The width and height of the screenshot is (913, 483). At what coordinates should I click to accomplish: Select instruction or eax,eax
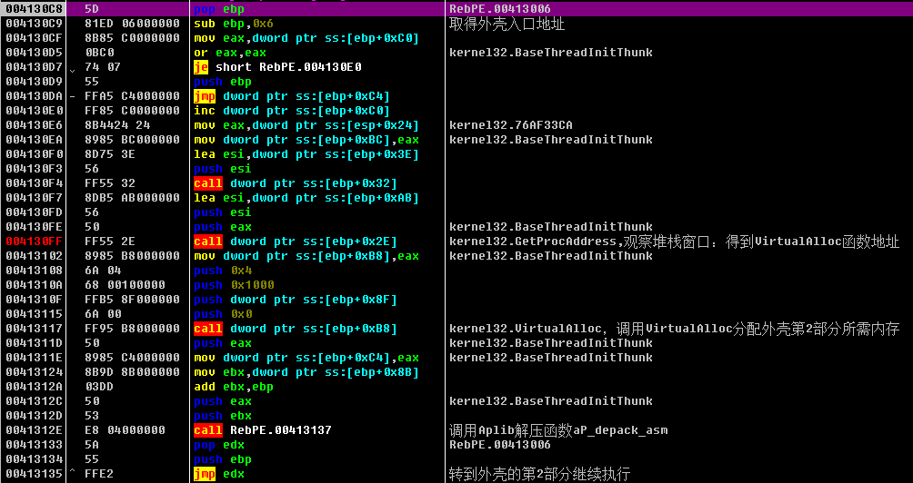(x=230, y=53)
